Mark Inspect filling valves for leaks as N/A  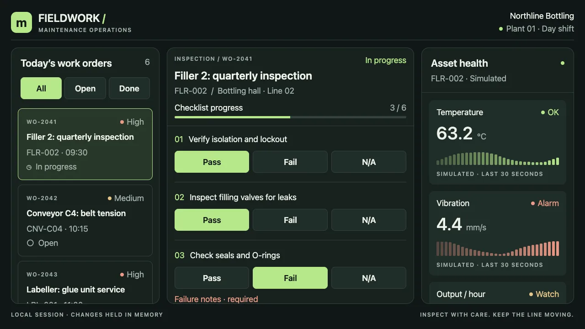coord(369,220)
